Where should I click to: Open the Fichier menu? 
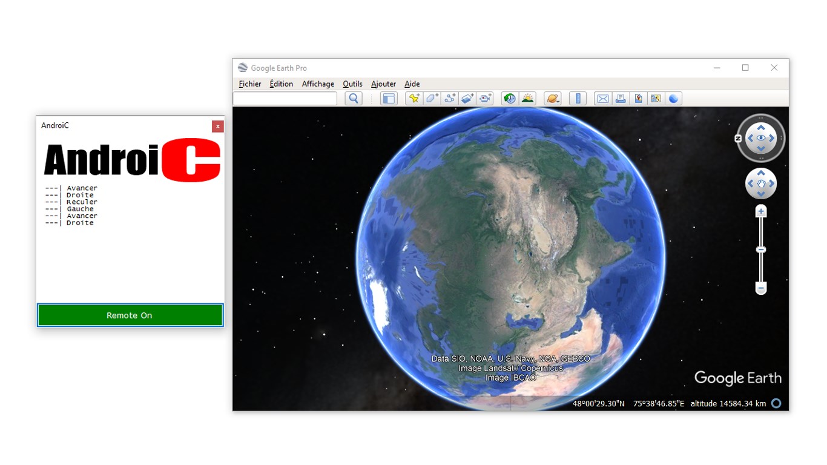click(250, 84)
